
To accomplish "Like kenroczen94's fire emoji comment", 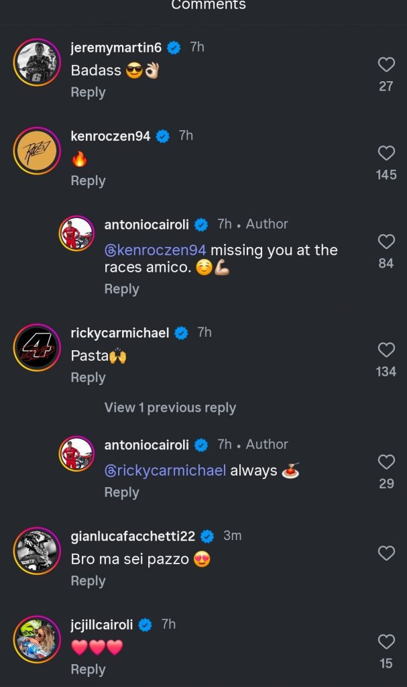I will [x=386, y=154].
